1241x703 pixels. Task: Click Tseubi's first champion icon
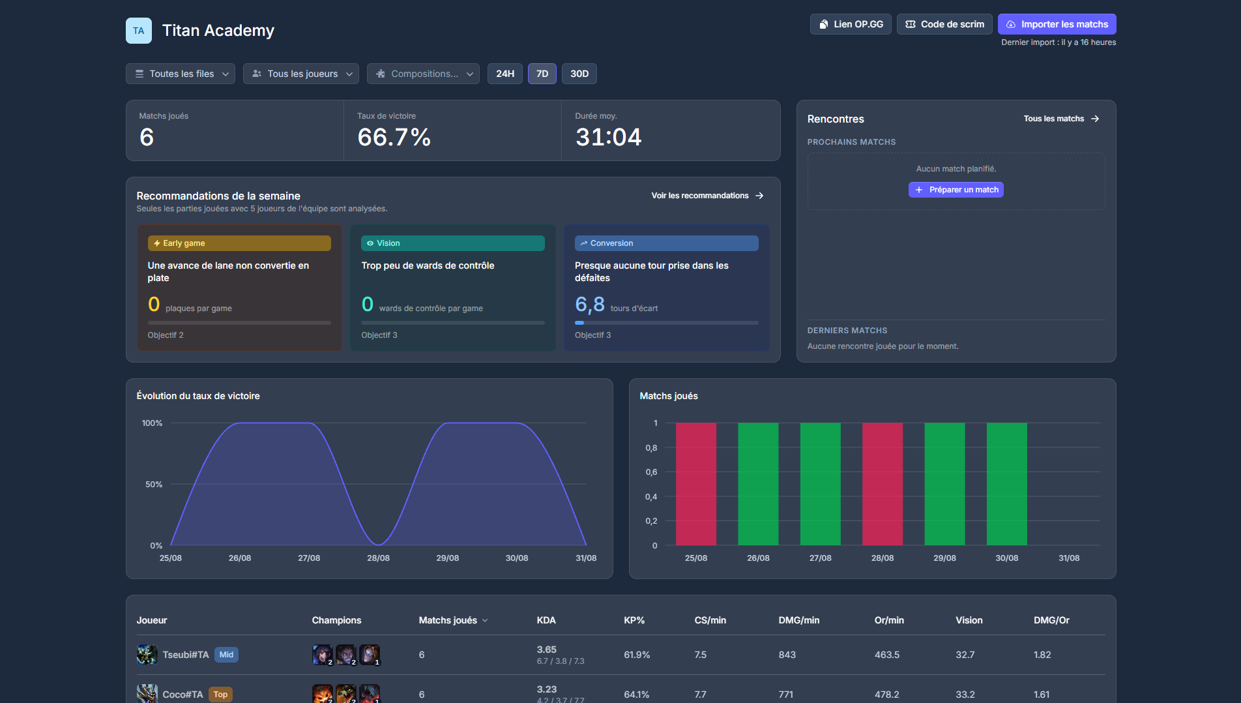tap(323, 655)
